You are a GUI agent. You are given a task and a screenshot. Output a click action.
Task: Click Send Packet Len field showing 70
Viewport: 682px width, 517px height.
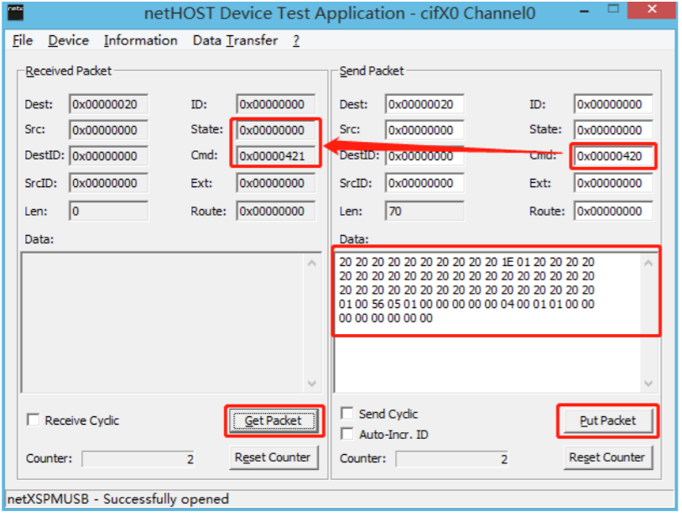coord(424,211)
